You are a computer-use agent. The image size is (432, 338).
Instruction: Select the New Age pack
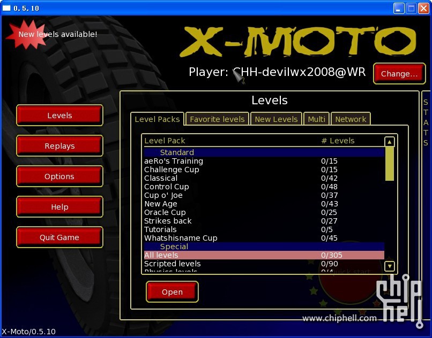point(264,204)
